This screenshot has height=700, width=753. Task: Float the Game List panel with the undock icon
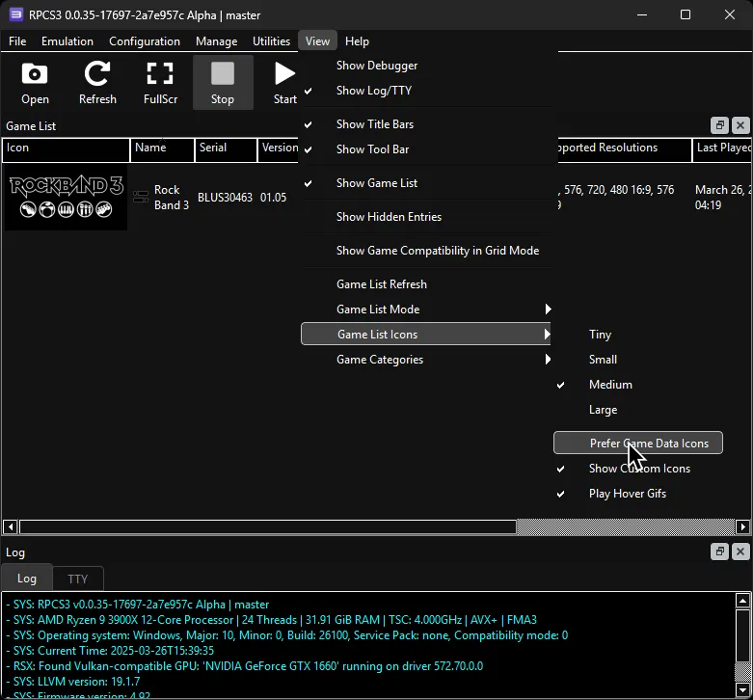(x=719, y=125)
